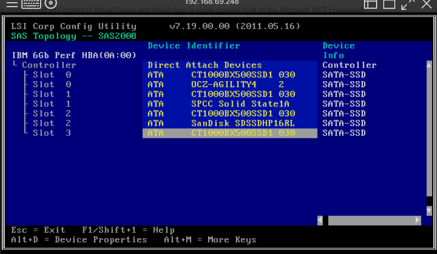Click the Controller value under Device Info
This screenshot has width=437, height=254.
pos(350,65)
